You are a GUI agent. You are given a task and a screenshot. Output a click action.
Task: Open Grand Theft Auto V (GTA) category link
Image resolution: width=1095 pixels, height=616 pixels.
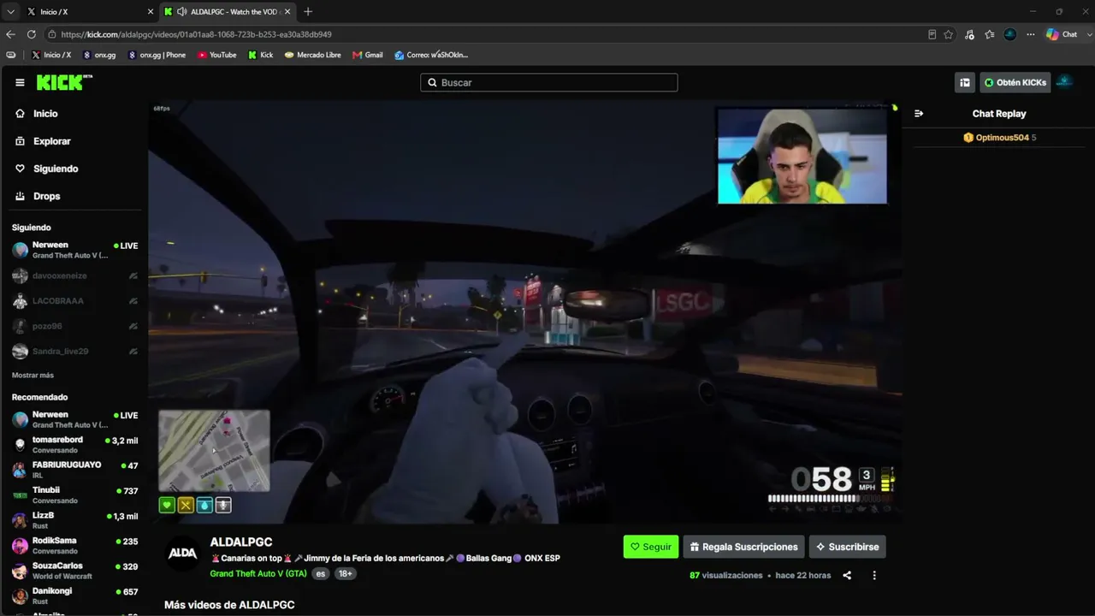click(258, 573)
